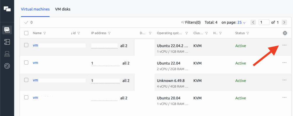The image size is (293, 116).
Task: Open the Status column filter
Action: click(248, 33)
